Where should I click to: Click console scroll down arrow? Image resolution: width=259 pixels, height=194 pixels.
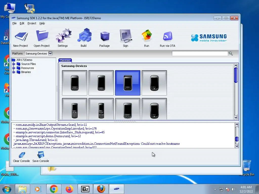pos(237,146)
